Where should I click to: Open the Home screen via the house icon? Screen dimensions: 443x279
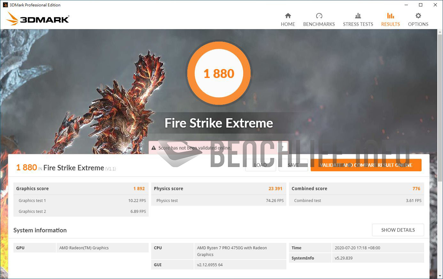pos(288,15)
